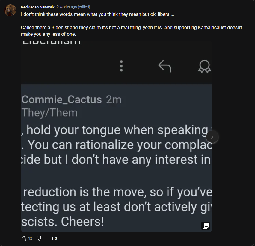255x246 pixels.
Task: Click the paragraph starting "Called them a Bidenist"
Action: pos(132,31)
